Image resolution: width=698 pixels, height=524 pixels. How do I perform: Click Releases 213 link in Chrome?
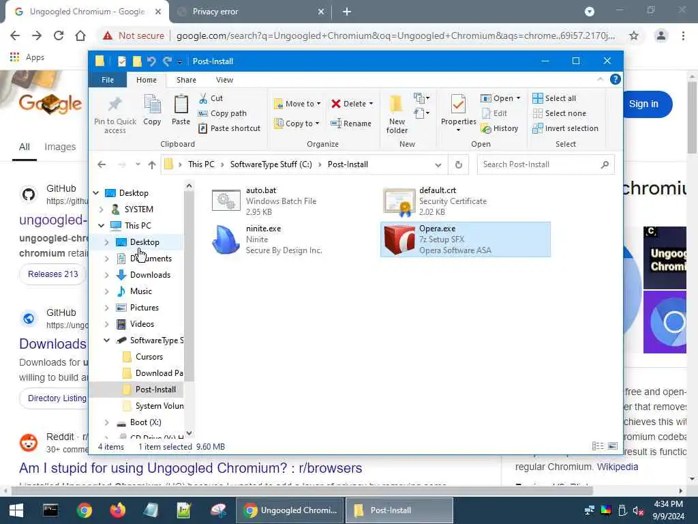tap(52, 274)
